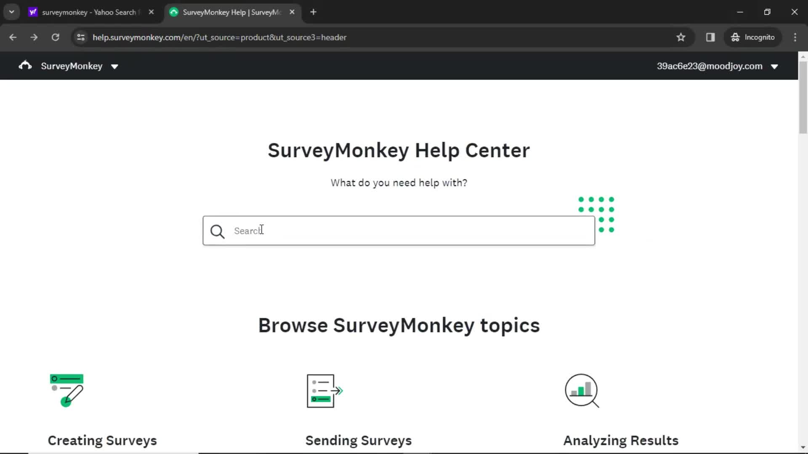Image resolution: width=808 pixels, height=454 pixels.
Task: Select the SurveyMonkey Help tab
Action: 231,12
